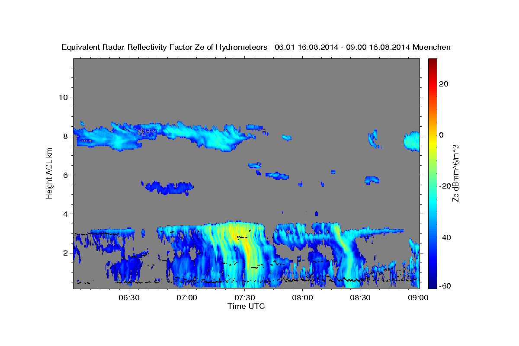Click the '09:00 16.08.2014' end time in title
519x346 pixels.
[377, 48]
